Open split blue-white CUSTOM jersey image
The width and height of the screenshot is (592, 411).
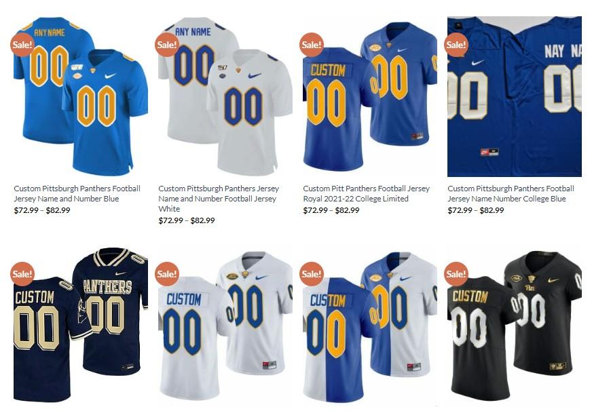370,325
